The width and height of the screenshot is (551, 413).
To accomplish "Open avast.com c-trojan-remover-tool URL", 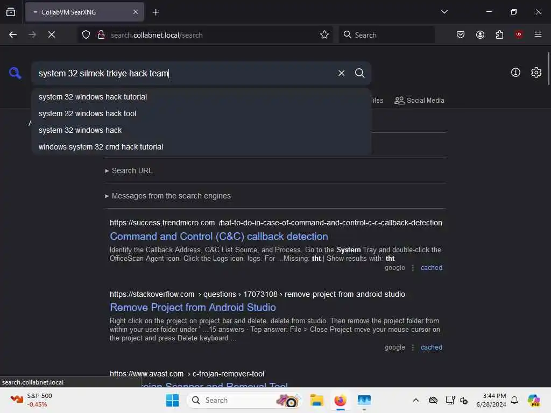I will pyautogui.click(x=187, y=374).
